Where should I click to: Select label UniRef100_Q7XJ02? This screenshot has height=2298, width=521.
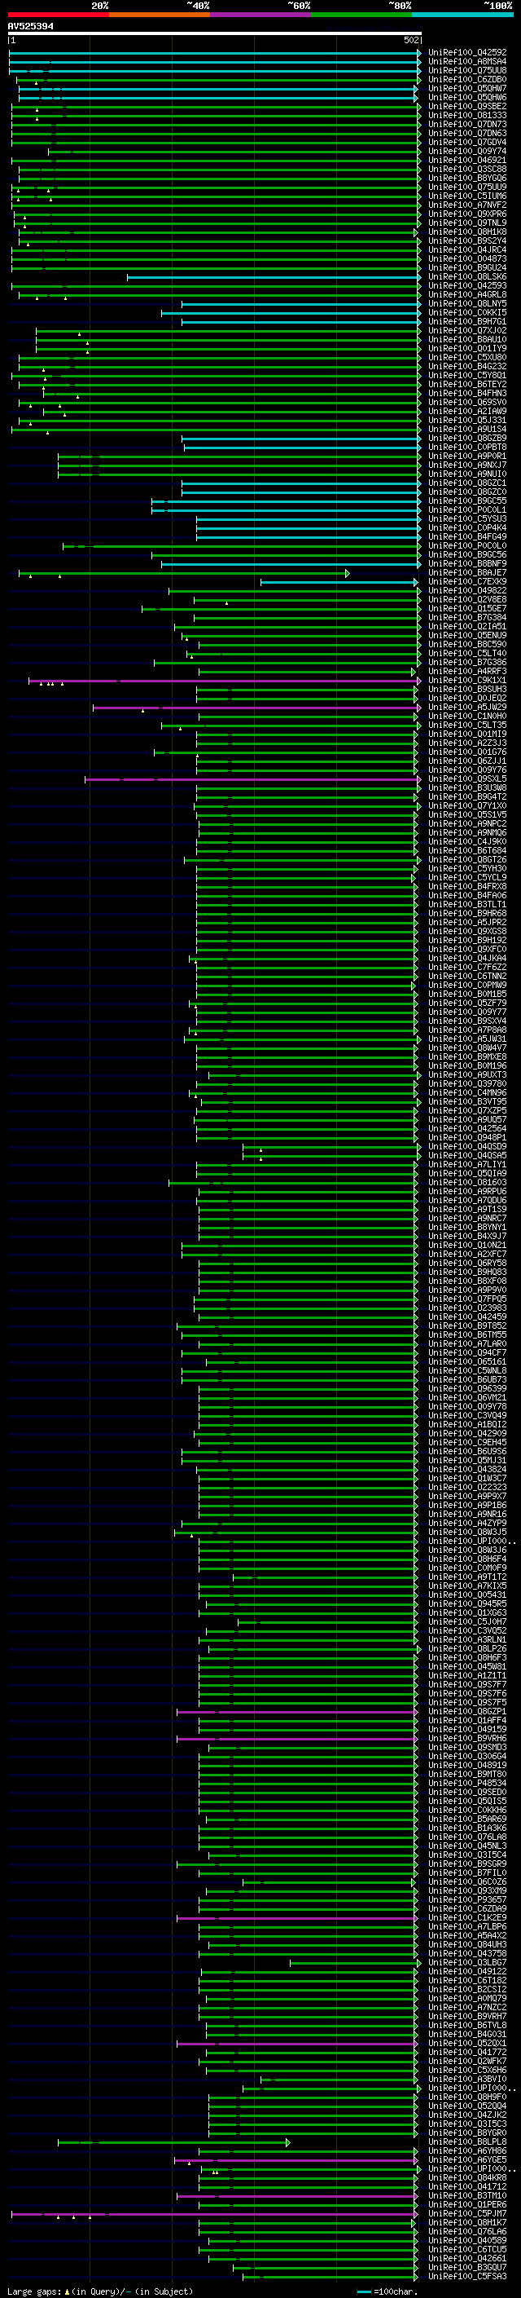click(466, 331)
